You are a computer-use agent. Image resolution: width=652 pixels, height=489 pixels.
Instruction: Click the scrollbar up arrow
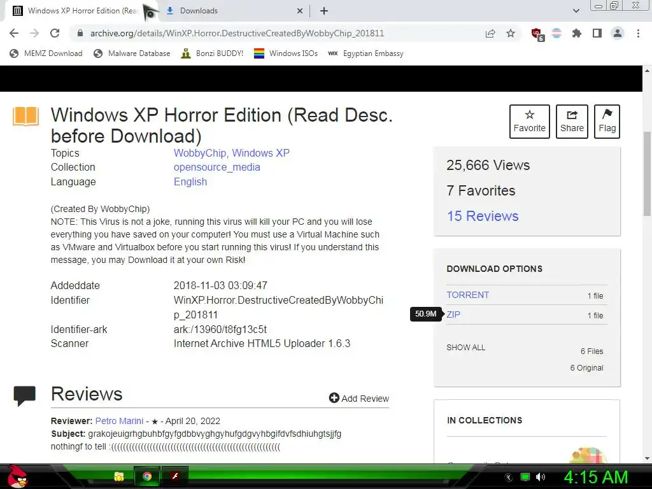pyautogui.click(x=647, y=71)
